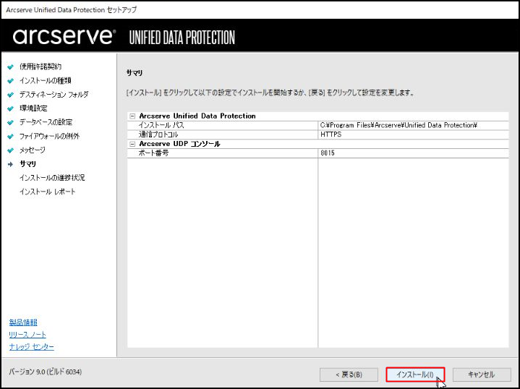Screen dimensions: 520x389
Task: Click the インストール(I) button
Action: coord(414,375)
